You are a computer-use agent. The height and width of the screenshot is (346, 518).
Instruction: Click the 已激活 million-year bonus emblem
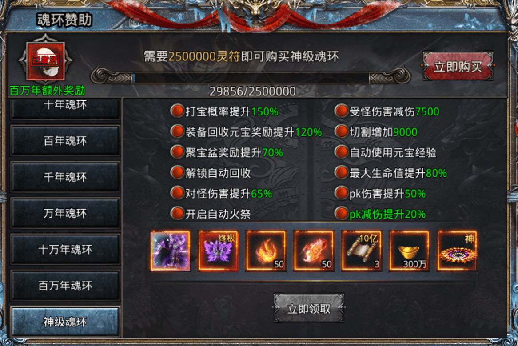pyautogui.click(x=46, y=61)
